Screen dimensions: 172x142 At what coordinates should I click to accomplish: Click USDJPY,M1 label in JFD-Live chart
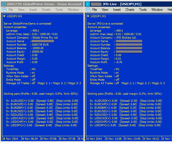tap(98, 16)
